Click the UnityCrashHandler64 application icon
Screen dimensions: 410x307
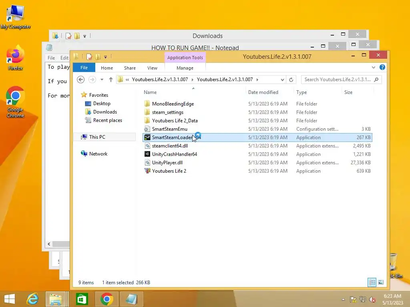click(x=147, y=154)
